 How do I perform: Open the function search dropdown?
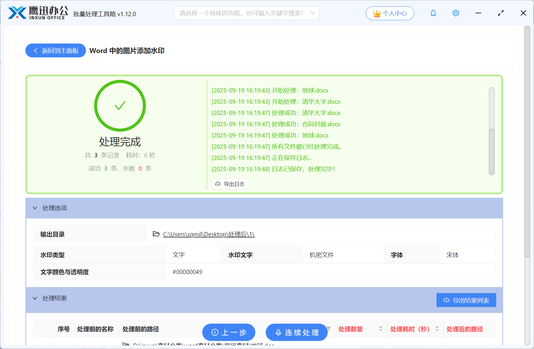coord(312,13)
